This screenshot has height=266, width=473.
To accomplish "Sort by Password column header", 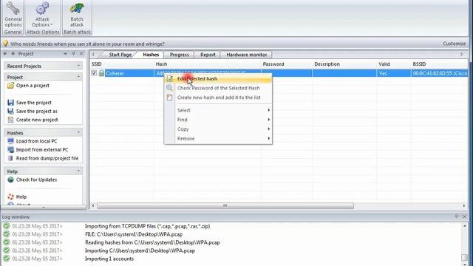I will [x=287, y=64].
